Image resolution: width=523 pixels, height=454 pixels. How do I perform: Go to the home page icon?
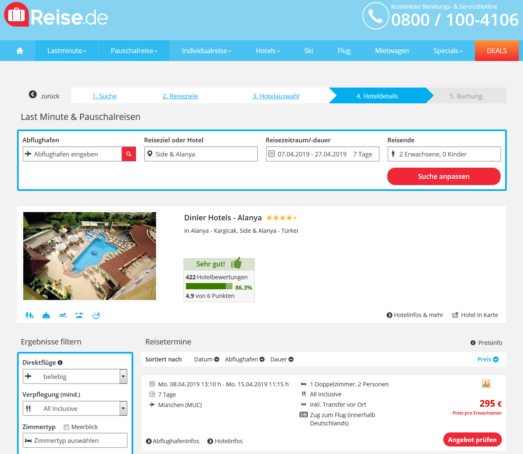click(x=20, y=51)
